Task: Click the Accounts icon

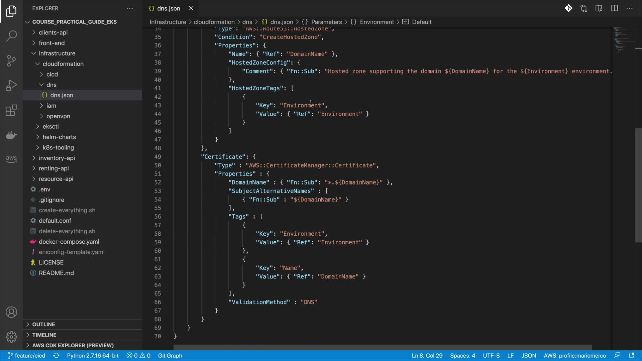Action: [11, 312]
